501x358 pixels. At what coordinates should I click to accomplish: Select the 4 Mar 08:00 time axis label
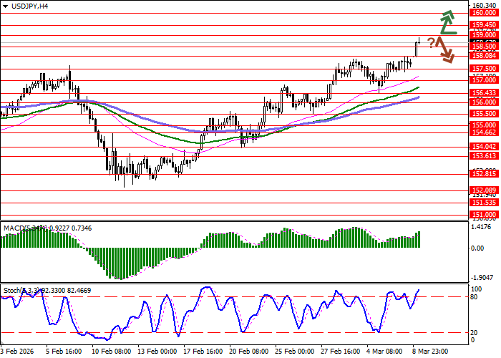tap(385, 352)
